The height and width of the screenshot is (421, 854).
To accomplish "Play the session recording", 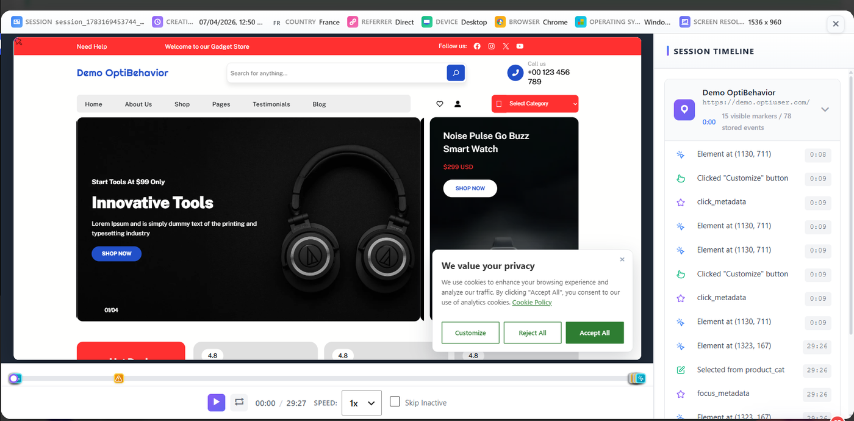I will [x=217, y=402].
